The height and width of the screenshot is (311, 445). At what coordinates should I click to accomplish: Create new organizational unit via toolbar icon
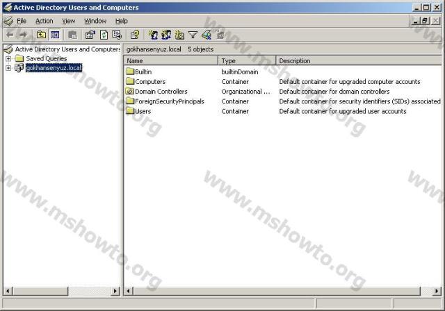tap(179, 35)
